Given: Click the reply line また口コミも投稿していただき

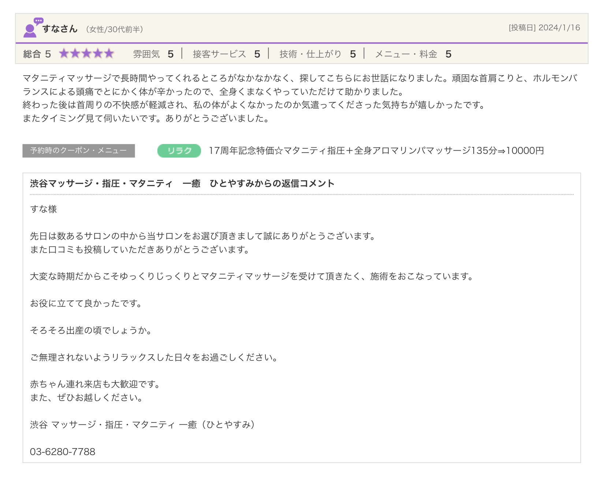Looking at the screenshot, I should click(140, 250).
